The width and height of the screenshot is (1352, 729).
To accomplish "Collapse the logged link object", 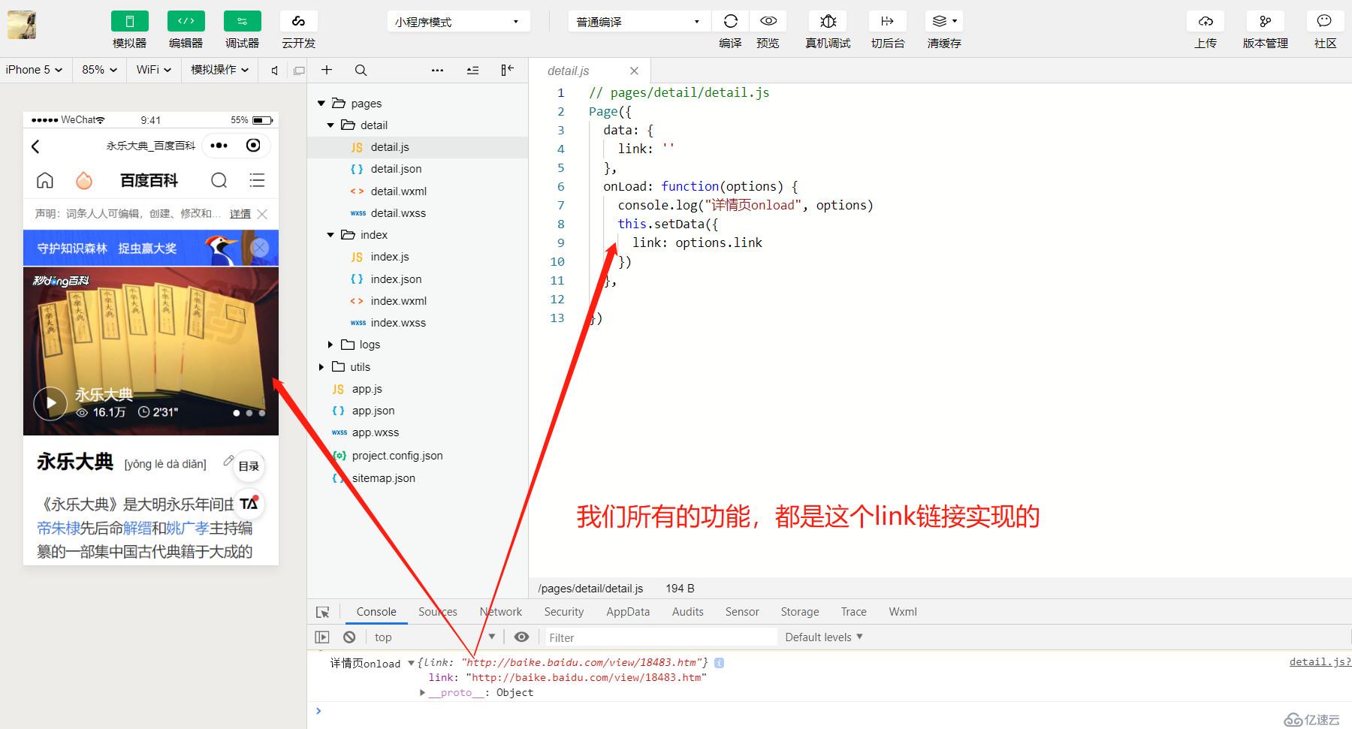I will point(411,663).
